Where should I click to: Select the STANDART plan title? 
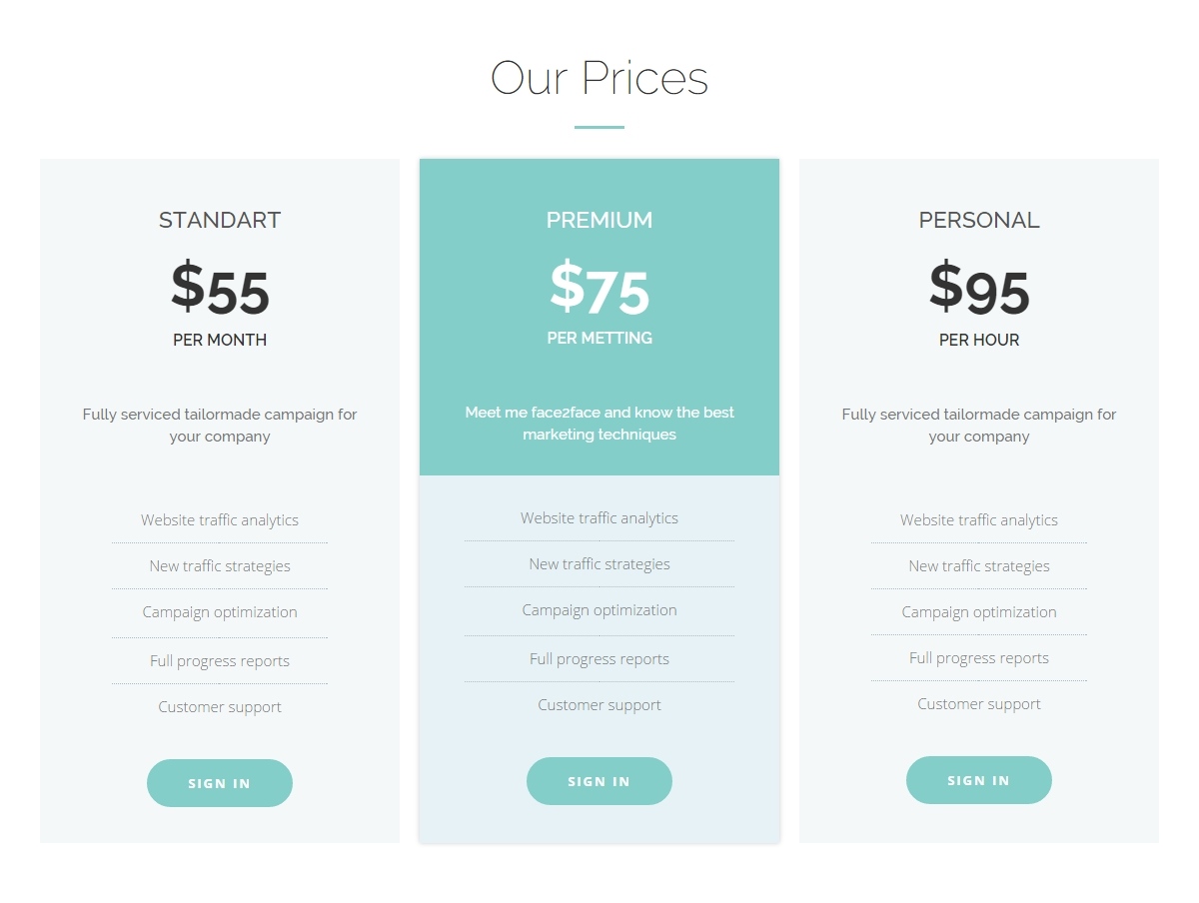[220, 221]
